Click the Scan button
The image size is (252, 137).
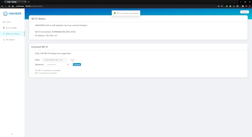pyautogui.click(x=73, y=60)
